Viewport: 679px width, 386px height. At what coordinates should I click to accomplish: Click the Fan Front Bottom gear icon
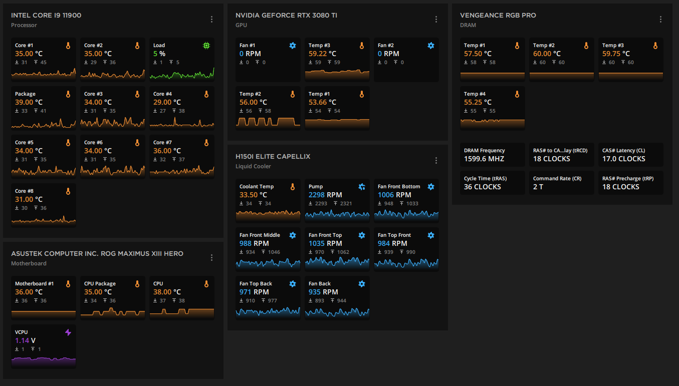click(x=431, y=187)
